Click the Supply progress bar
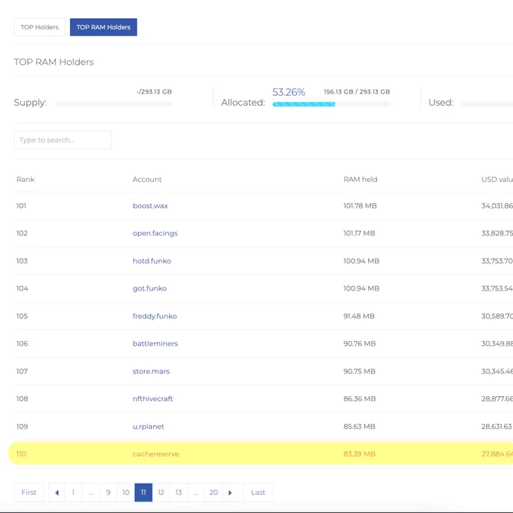The width and height of the screenshot is (513, 513). click(x=113, y=104)
